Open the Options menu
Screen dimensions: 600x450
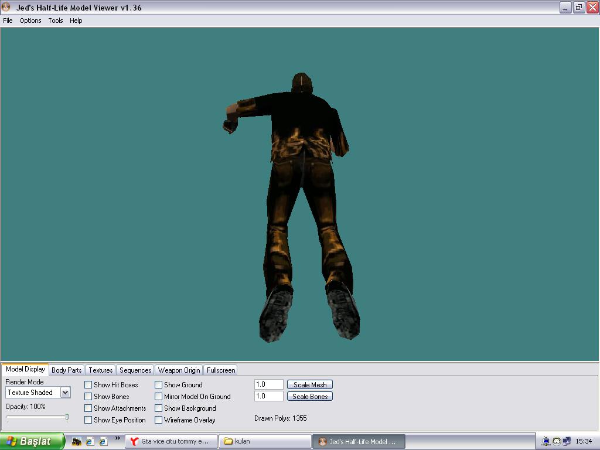coord(30,21)
